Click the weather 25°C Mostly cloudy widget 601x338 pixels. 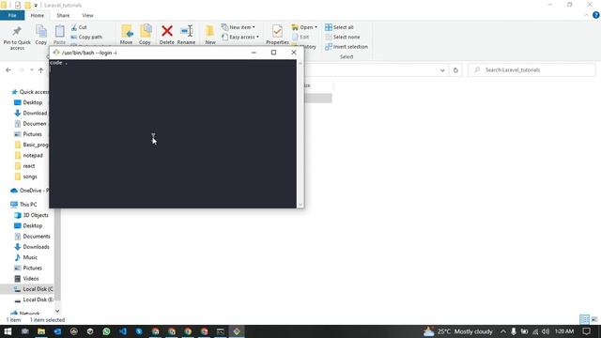[x=458, y=331]
